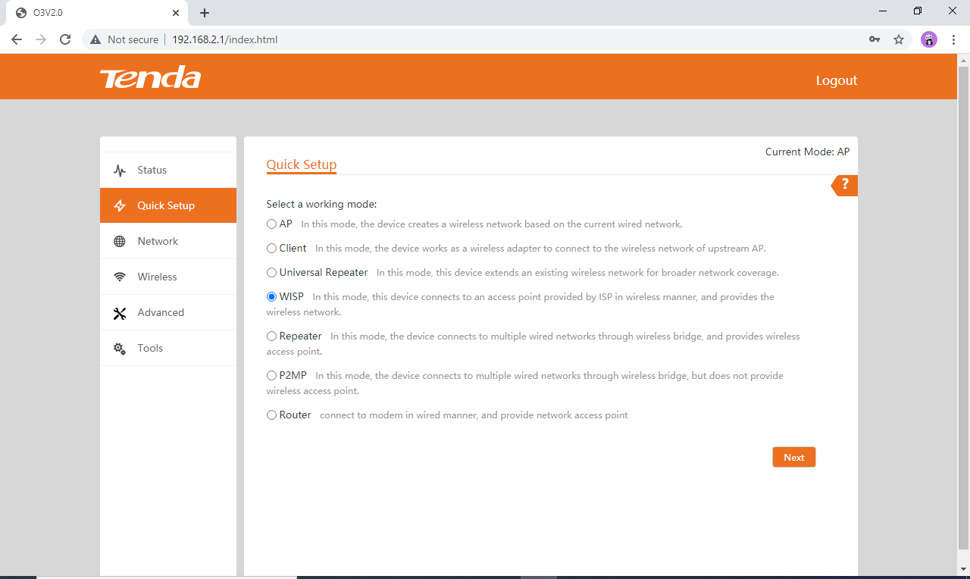The height and width of the screenshot is (579, 970).
Task: Choose the P2MP working mode
Action: [271, 376]
